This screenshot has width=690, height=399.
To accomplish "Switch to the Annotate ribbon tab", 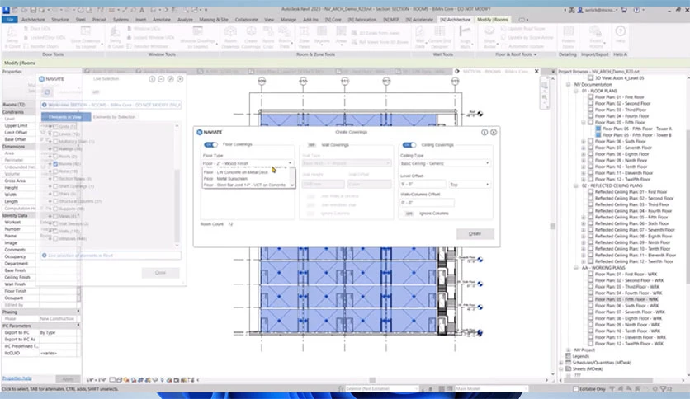I will 162,19.
